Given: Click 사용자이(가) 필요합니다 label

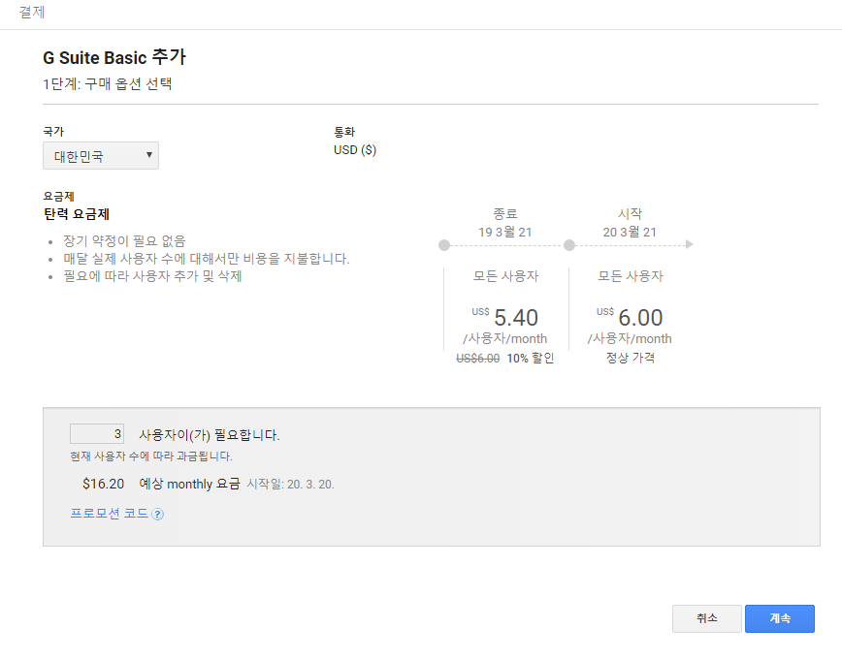Looking at the screenshot, I should pos(210,434).
